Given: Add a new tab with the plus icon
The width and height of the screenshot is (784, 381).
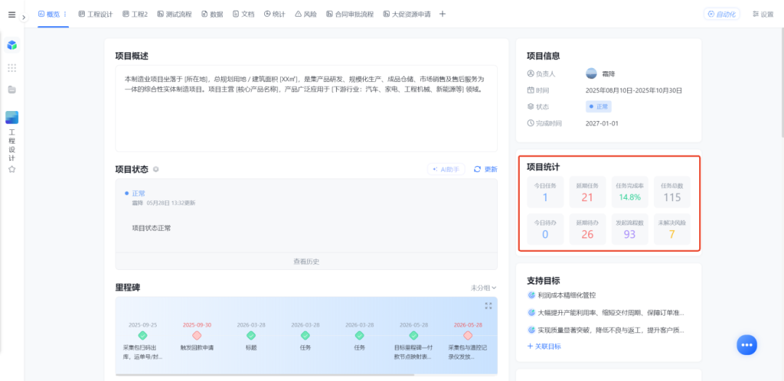Looking at the screenshot, I should (x=442, y=14).
